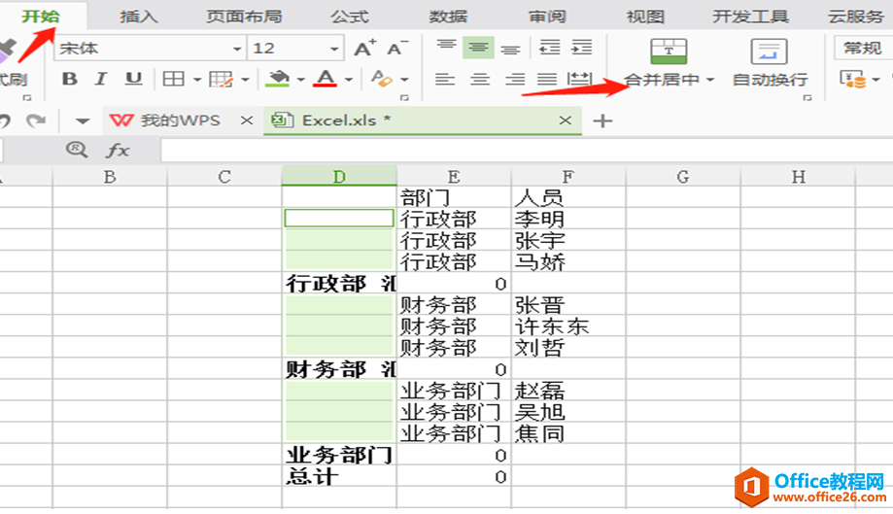
Task: Open font settings dialog launcher
Action: point(404,98)
